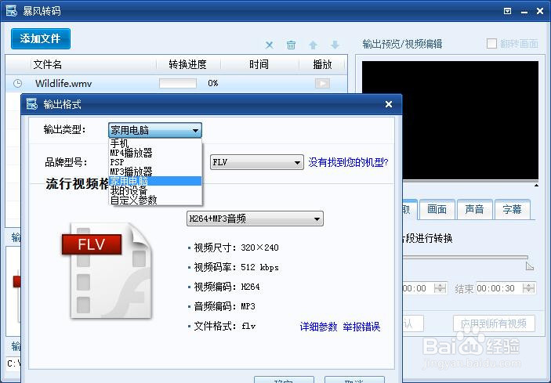Minimize the 暴风转码 window

coord(524,12)
